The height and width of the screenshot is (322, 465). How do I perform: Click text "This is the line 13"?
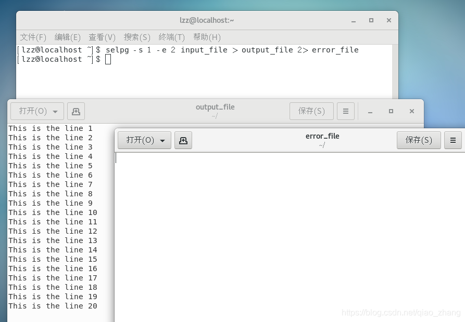click(x=53, y=240)
